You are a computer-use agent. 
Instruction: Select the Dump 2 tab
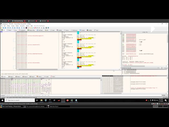pos(11,76)
